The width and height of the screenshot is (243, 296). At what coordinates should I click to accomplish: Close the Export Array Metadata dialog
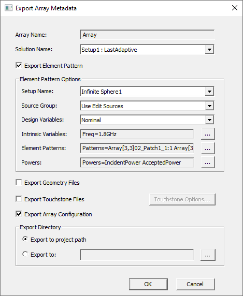[235, 8]
